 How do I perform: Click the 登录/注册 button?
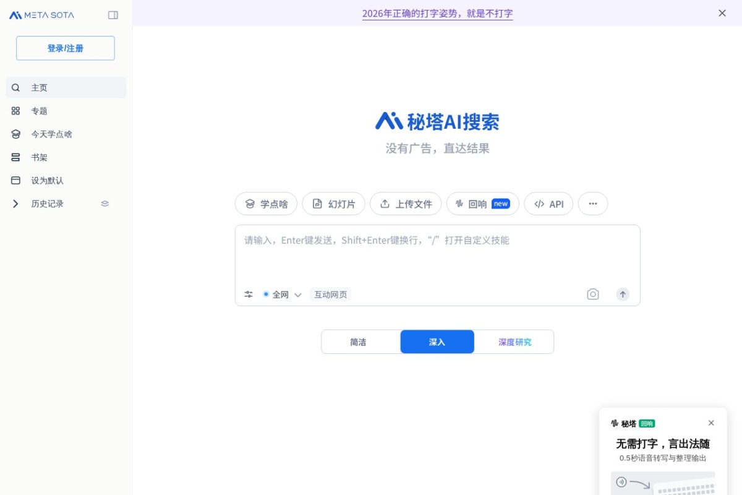66,48
